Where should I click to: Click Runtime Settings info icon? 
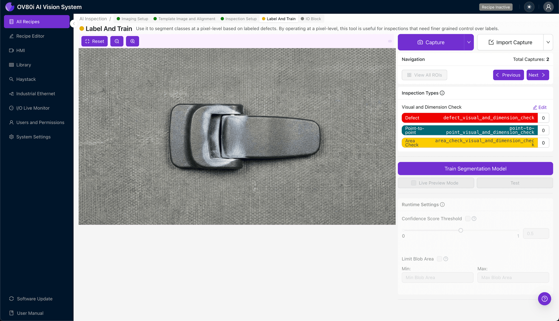coord(442,205)
